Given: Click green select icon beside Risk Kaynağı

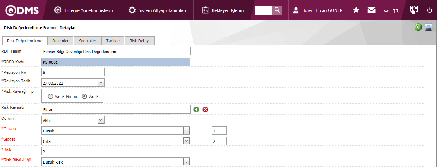Looking at the screenshot, I should (x=197, y=109).
